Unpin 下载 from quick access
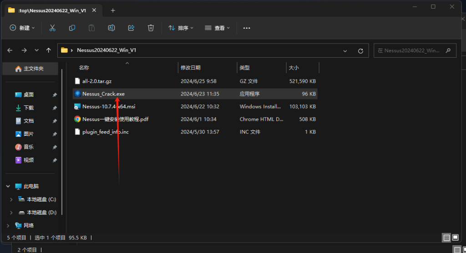Viewport: 466px width, 253px height. pyautogui.click(x=55, y=108)
